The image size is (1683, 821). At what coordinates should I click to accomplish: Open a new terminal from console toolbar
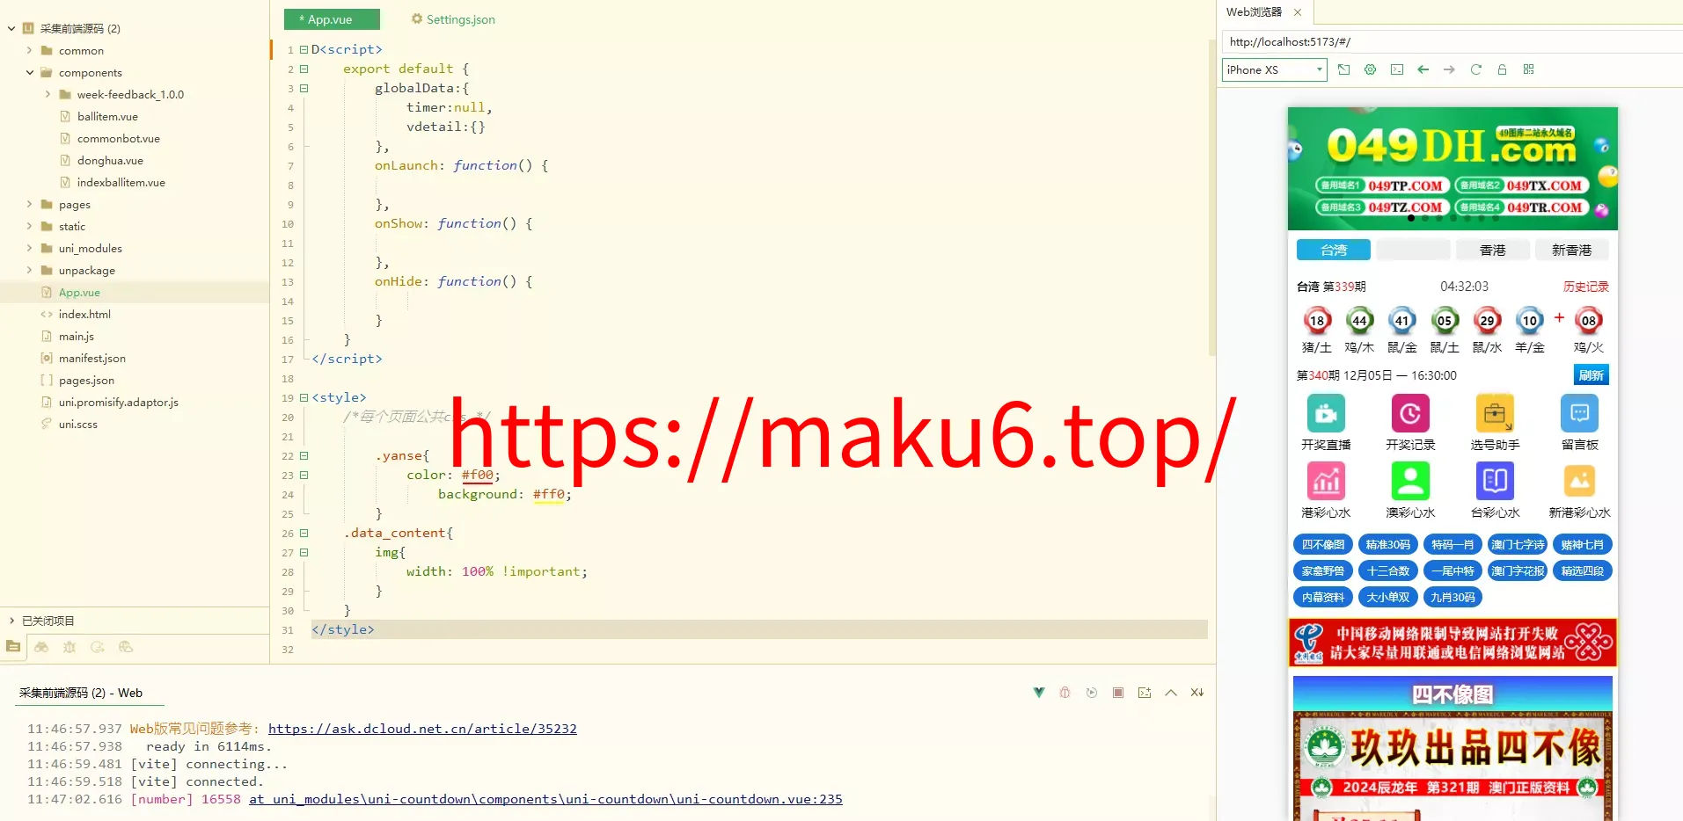click(1145, 693)
